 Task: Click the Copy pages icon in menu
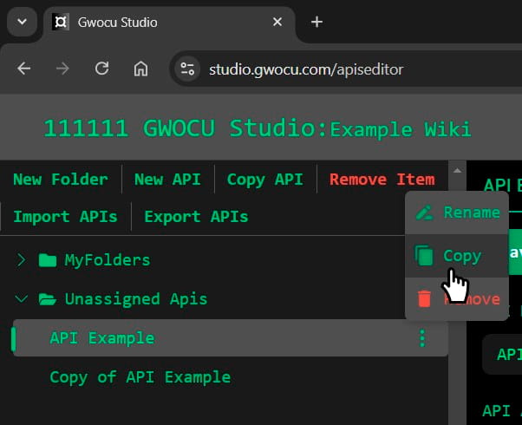[424, 256]
